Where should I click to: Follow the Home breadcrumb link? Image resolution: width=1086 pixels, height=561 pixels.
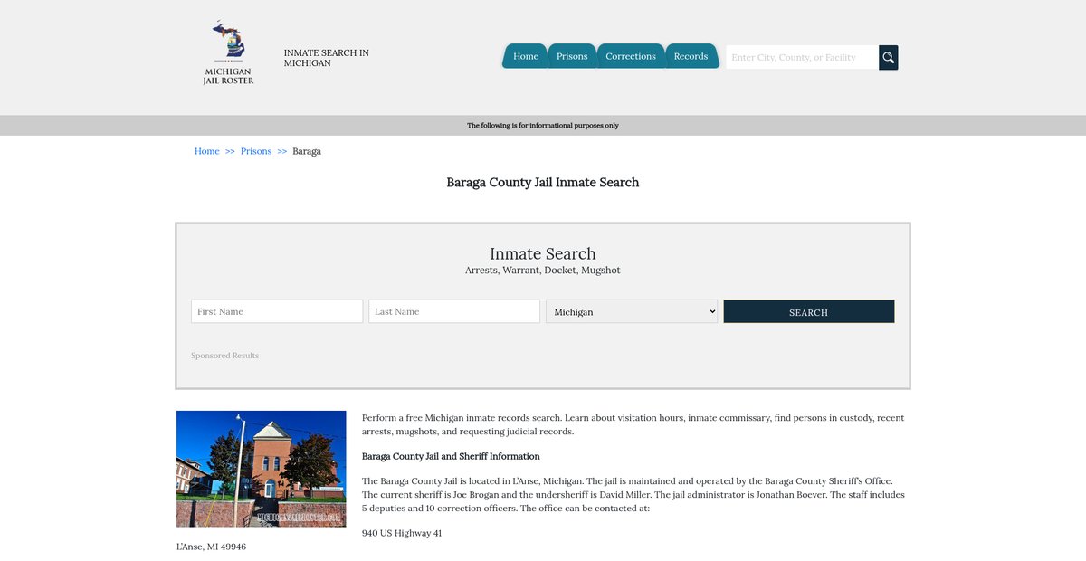(207, 151)
